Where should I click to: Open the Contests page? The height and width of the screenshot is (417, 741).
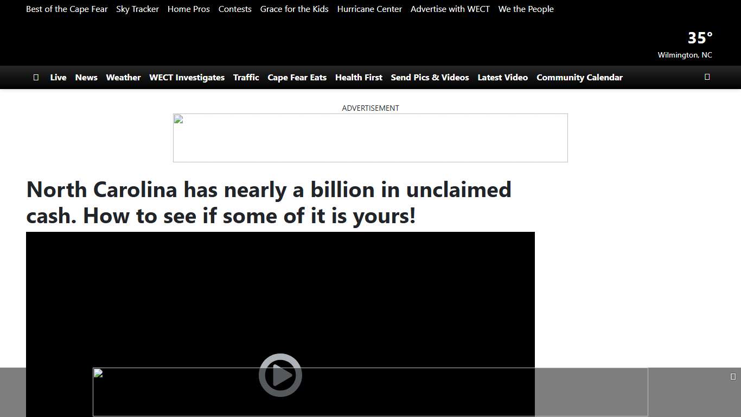coord(235,9)
